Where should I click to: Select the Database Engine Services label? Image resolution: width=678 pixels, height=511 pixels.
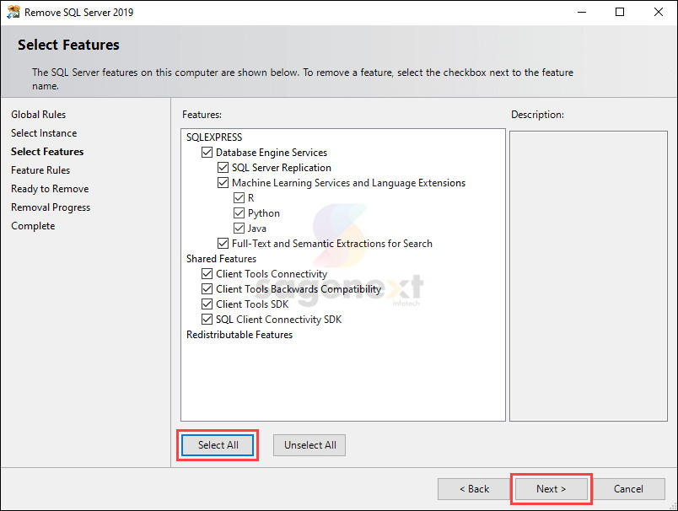tap(272, 153)
